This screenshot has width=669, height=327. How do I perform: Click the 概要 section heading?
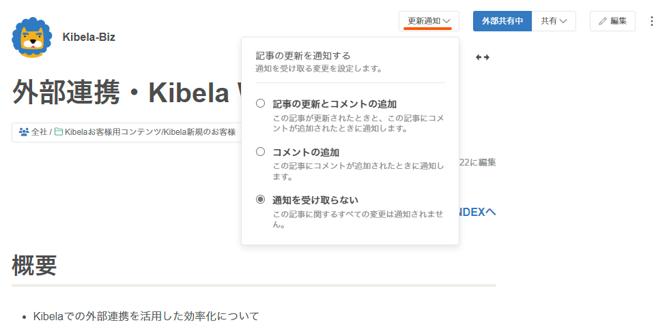pyautogui.click(x=34, y=265)
